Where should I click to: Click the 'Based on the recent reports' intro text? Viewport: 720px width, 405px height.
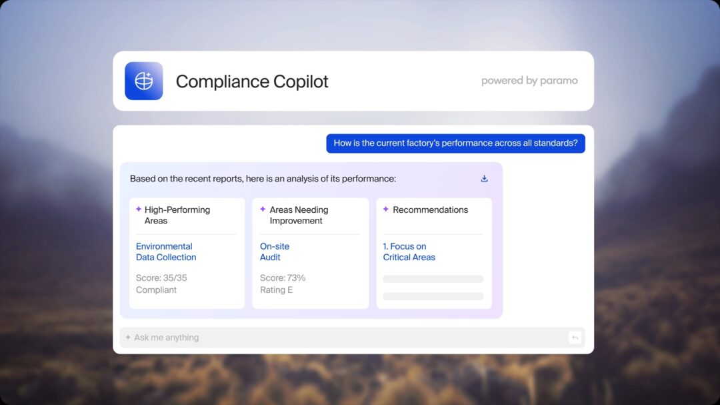click(x=263, y=179)
